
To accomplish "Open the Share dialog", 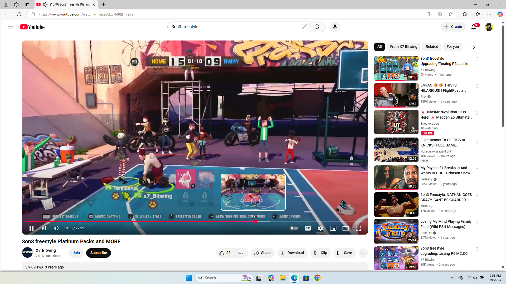I will [262, 253].
